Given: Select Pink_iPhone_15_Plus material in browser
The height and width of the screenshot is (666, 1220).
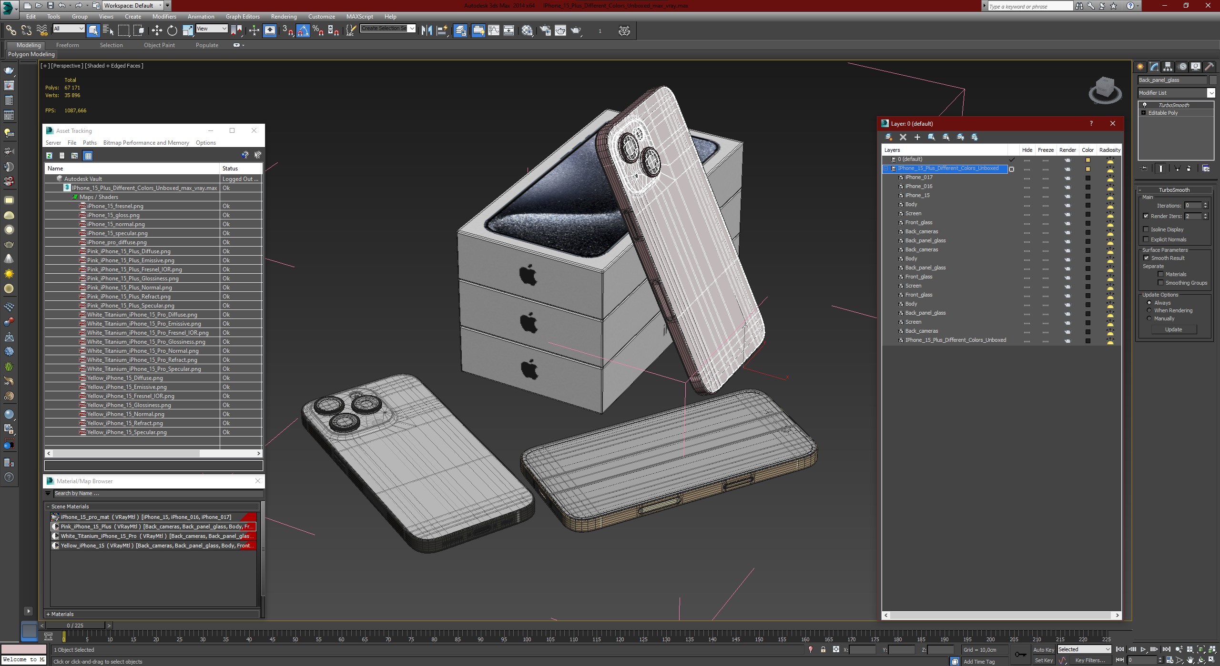Looking at the screenshot, I should [153, 527].
